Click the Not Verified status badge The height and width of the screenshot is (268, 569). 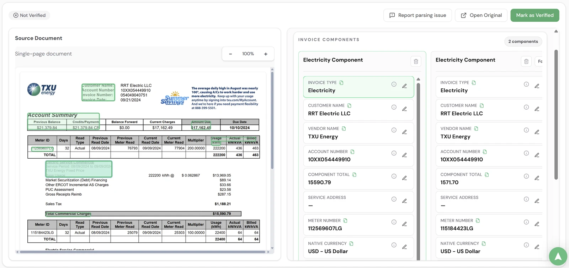[x=30, y=15]
